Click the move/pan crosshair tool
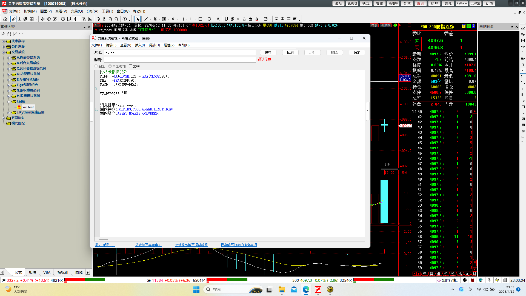Viewport: 526px width, 296px height. pos(98,19)
